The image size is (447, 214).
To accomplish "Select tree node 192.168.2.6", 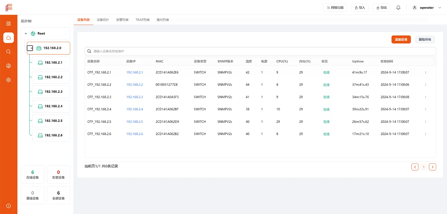I will pos(51,135).
